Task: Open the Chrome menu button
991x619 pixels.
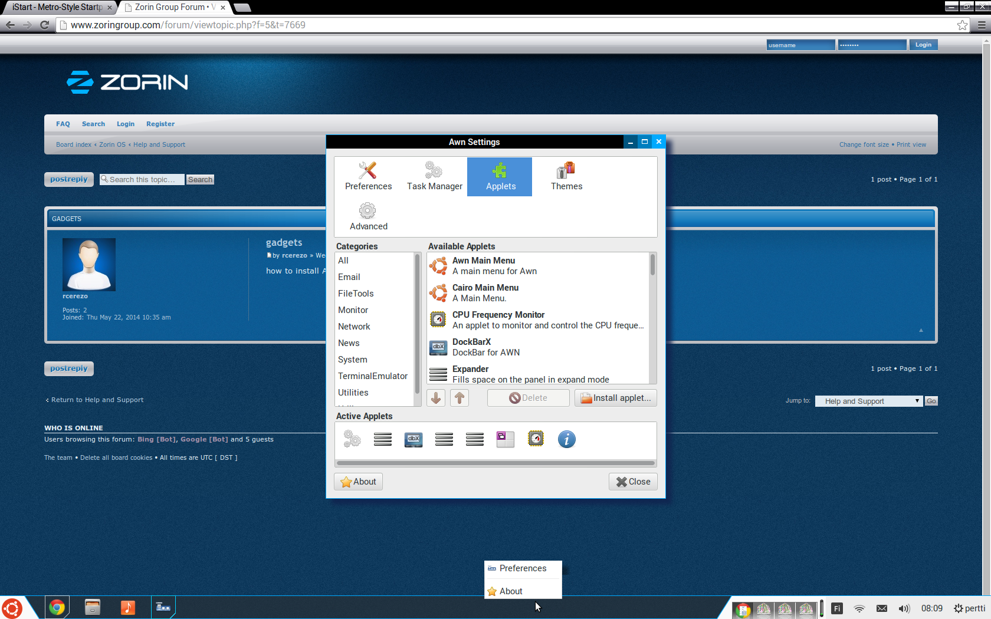Action: (x=981, y=25)
